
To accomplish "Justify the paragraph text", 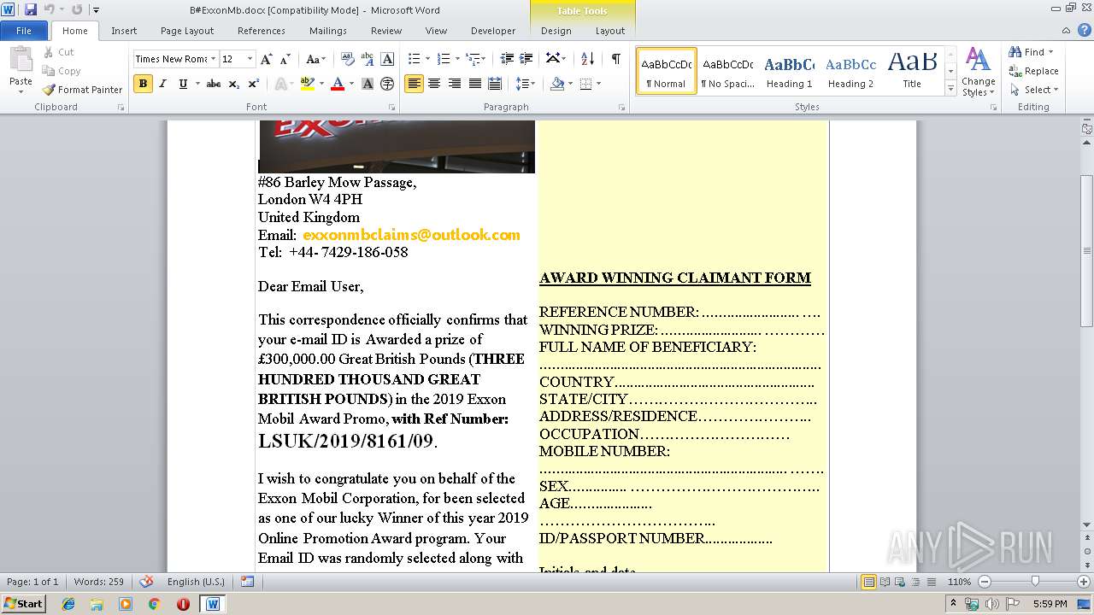I will click(x=474, y=84).
